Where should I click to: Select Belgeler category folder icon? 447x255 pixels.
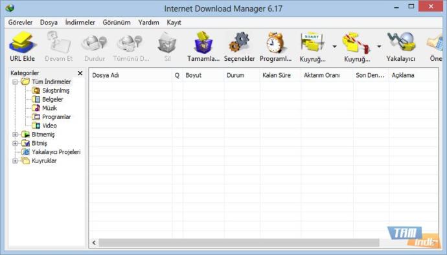click(x=36, y=100)
